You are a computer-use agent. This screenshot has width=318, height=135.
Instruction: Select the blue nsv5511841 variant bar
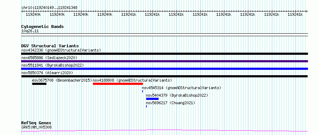[x=164, y=69]
